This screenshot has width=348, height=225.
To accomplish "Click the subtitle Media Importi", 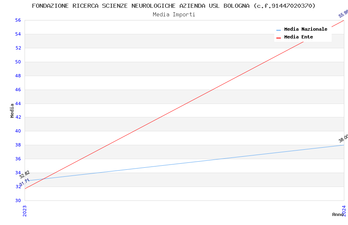I will [174, 15].
